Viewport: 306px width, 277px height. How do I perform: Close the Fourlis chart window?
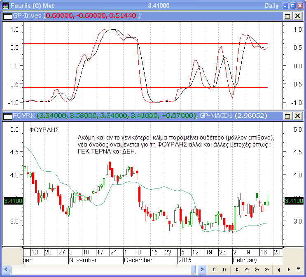[x=300, y=6]
